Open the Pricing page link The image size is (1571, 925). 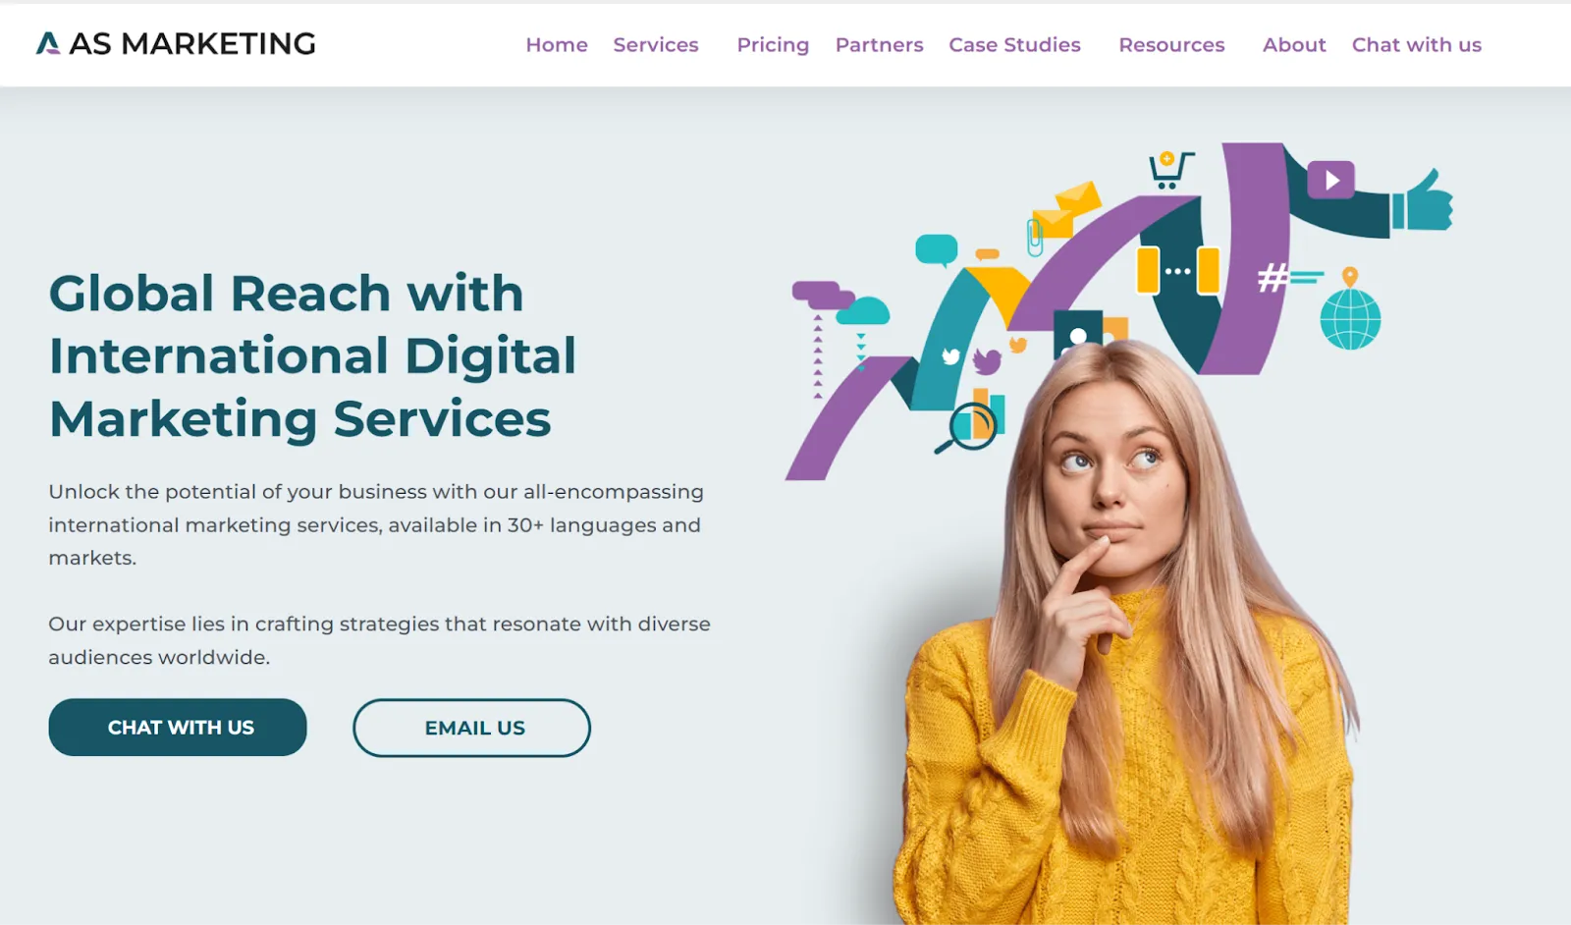[773, 44]
